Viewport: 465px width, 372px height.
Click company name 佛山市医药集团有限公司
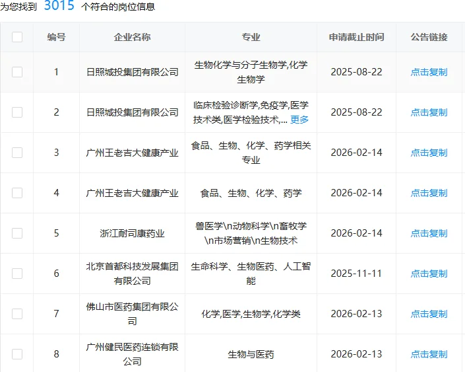(133, 314)
